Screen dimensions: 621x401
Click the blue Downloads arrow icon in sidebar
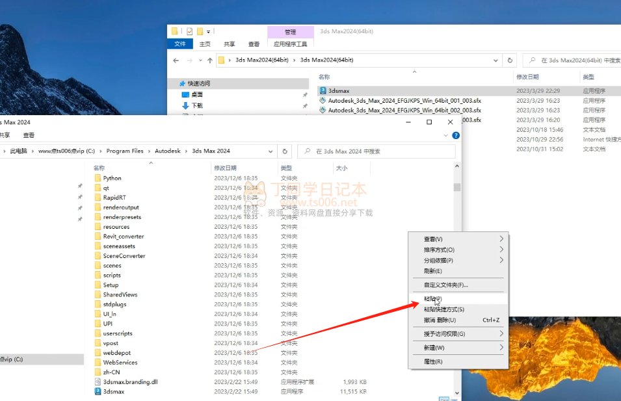coord(185,105)
